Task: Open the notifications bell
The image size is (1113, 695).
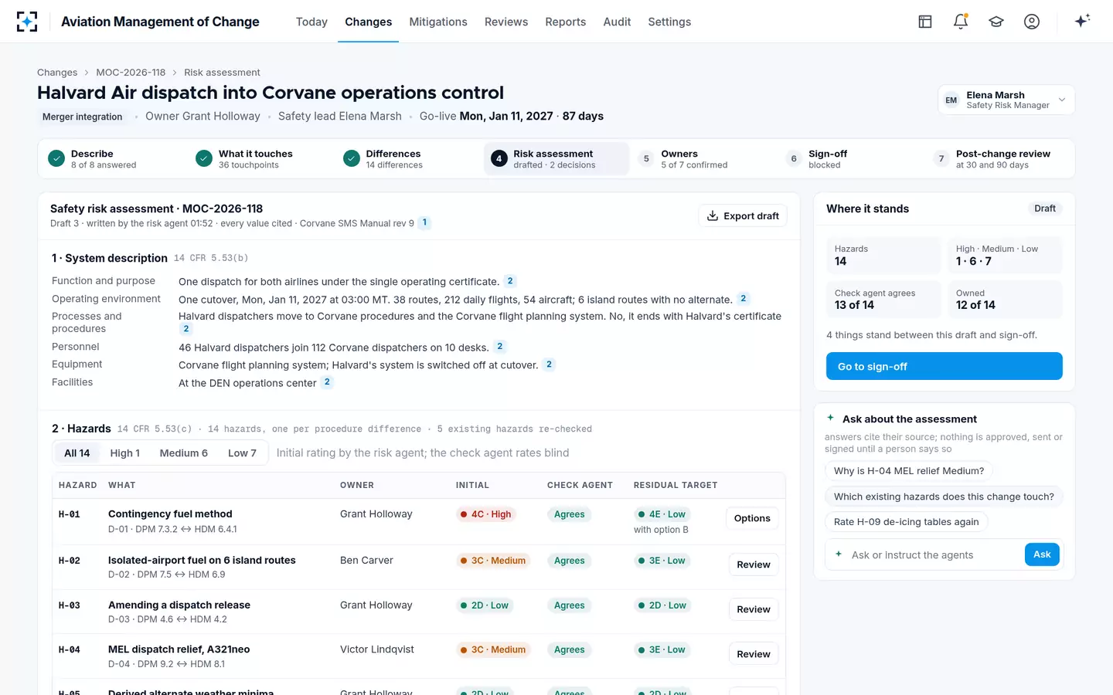Action: click(x=961, y=22)
